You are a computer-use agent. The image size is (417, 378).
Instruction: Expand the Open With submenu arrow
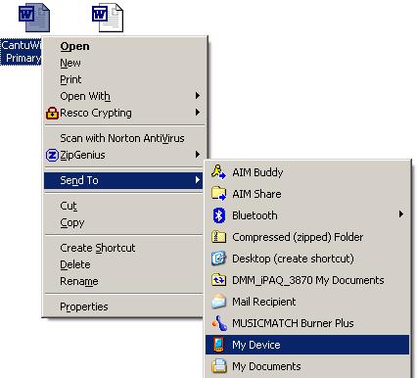[x=197, y=96]
